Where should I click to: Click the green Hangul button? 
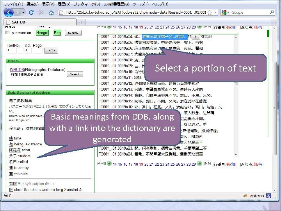click(42, 33)
